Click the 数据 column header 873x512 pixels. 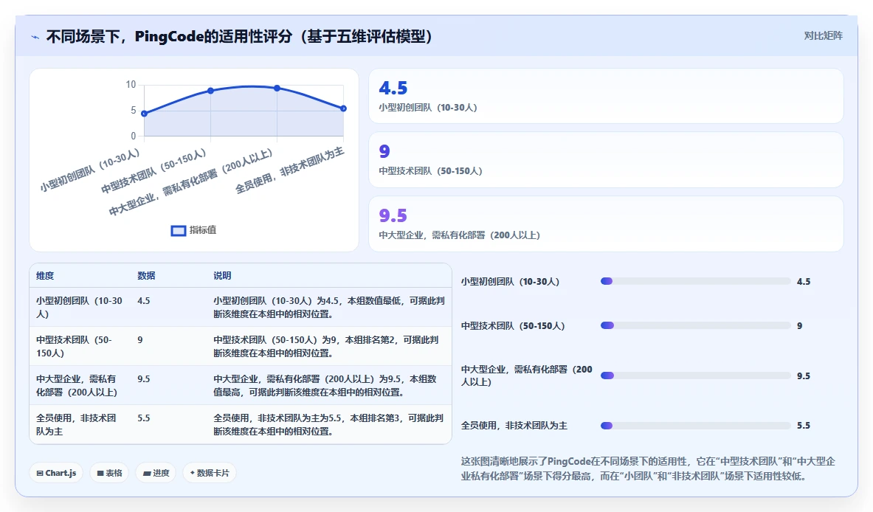[146, 275]
